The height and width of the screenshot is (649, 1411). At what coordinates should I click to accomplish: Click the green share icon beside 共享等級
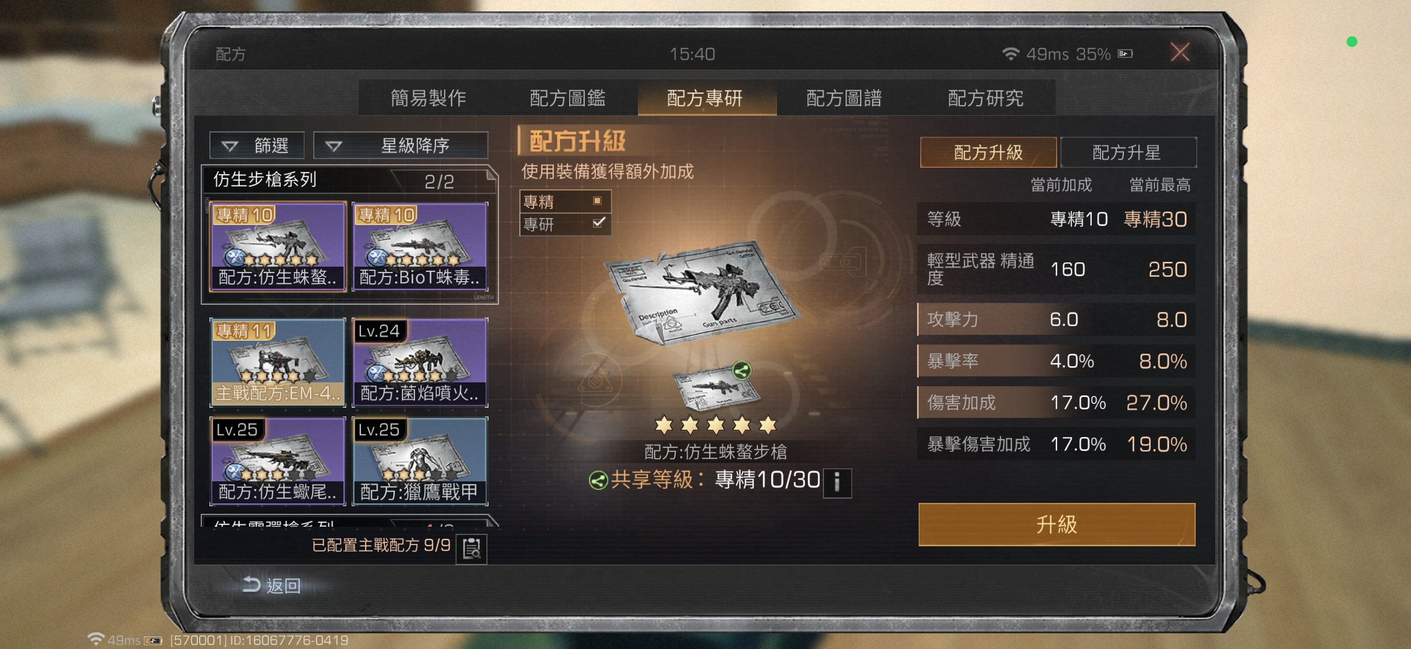click(x=598, y=481)
